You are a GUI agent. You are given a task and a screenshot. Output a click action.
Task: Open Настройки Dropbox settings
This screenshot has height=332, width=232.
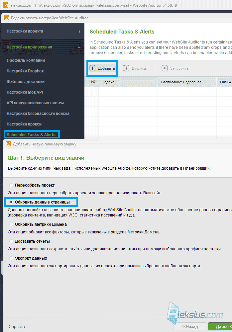click(x=25, y=71)
